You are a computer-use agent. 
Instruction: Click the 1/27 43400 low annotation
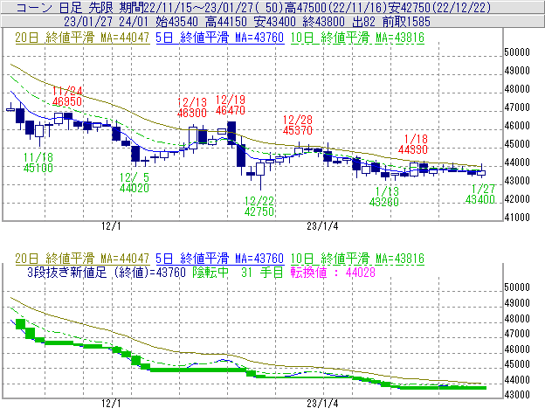[480, 194]
